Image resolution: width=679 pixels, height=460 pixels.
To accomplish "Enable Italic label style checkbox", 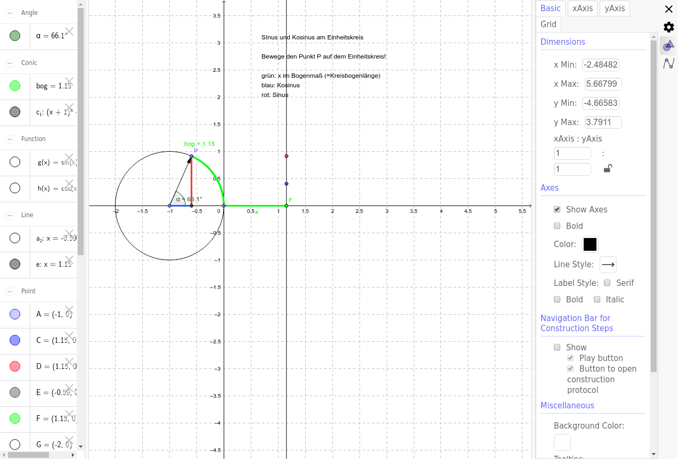I will tap(597, 299).
